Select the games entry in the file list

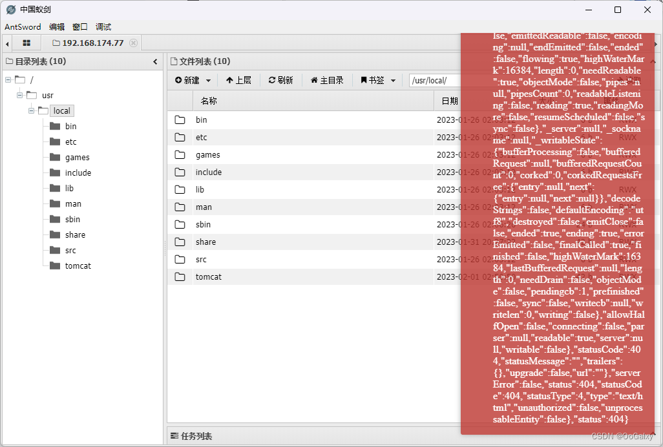[207, 155]
